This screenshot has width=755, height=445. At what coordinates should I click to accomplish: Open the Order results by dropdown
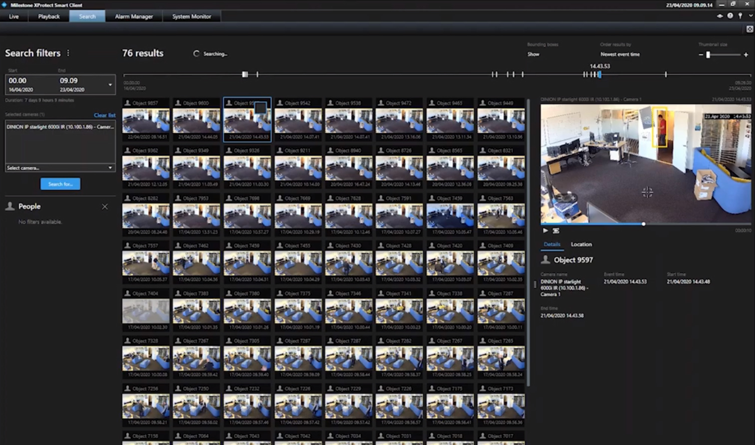click(620, 54)
